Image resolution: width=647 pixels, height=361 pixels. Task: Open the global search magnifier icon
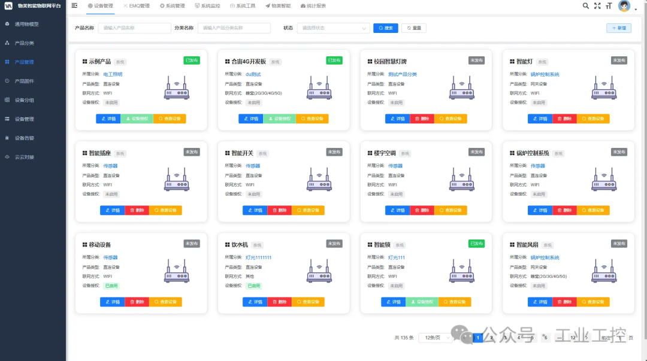[585, 7]
